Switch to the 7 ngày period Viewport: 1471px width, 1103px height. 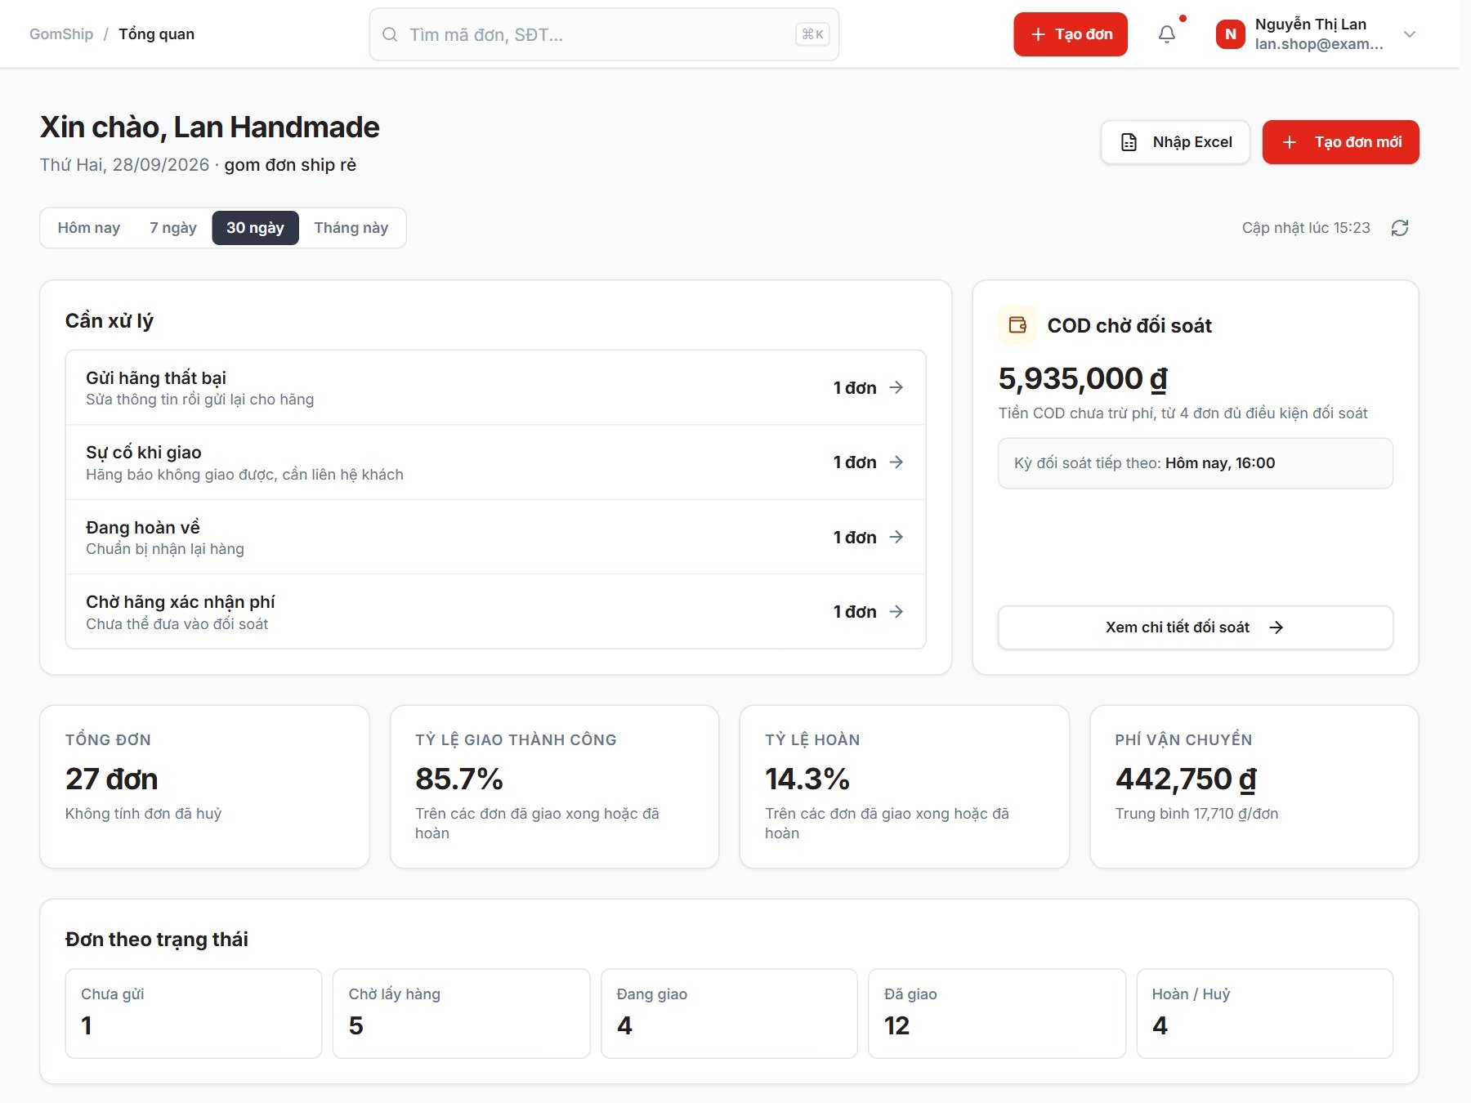[173, 228]
